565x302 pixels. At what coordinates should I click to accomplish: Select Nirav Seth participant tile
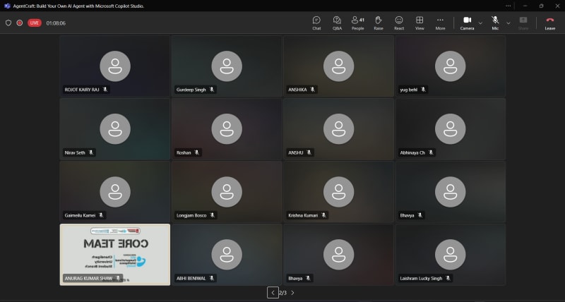point(115,129)
